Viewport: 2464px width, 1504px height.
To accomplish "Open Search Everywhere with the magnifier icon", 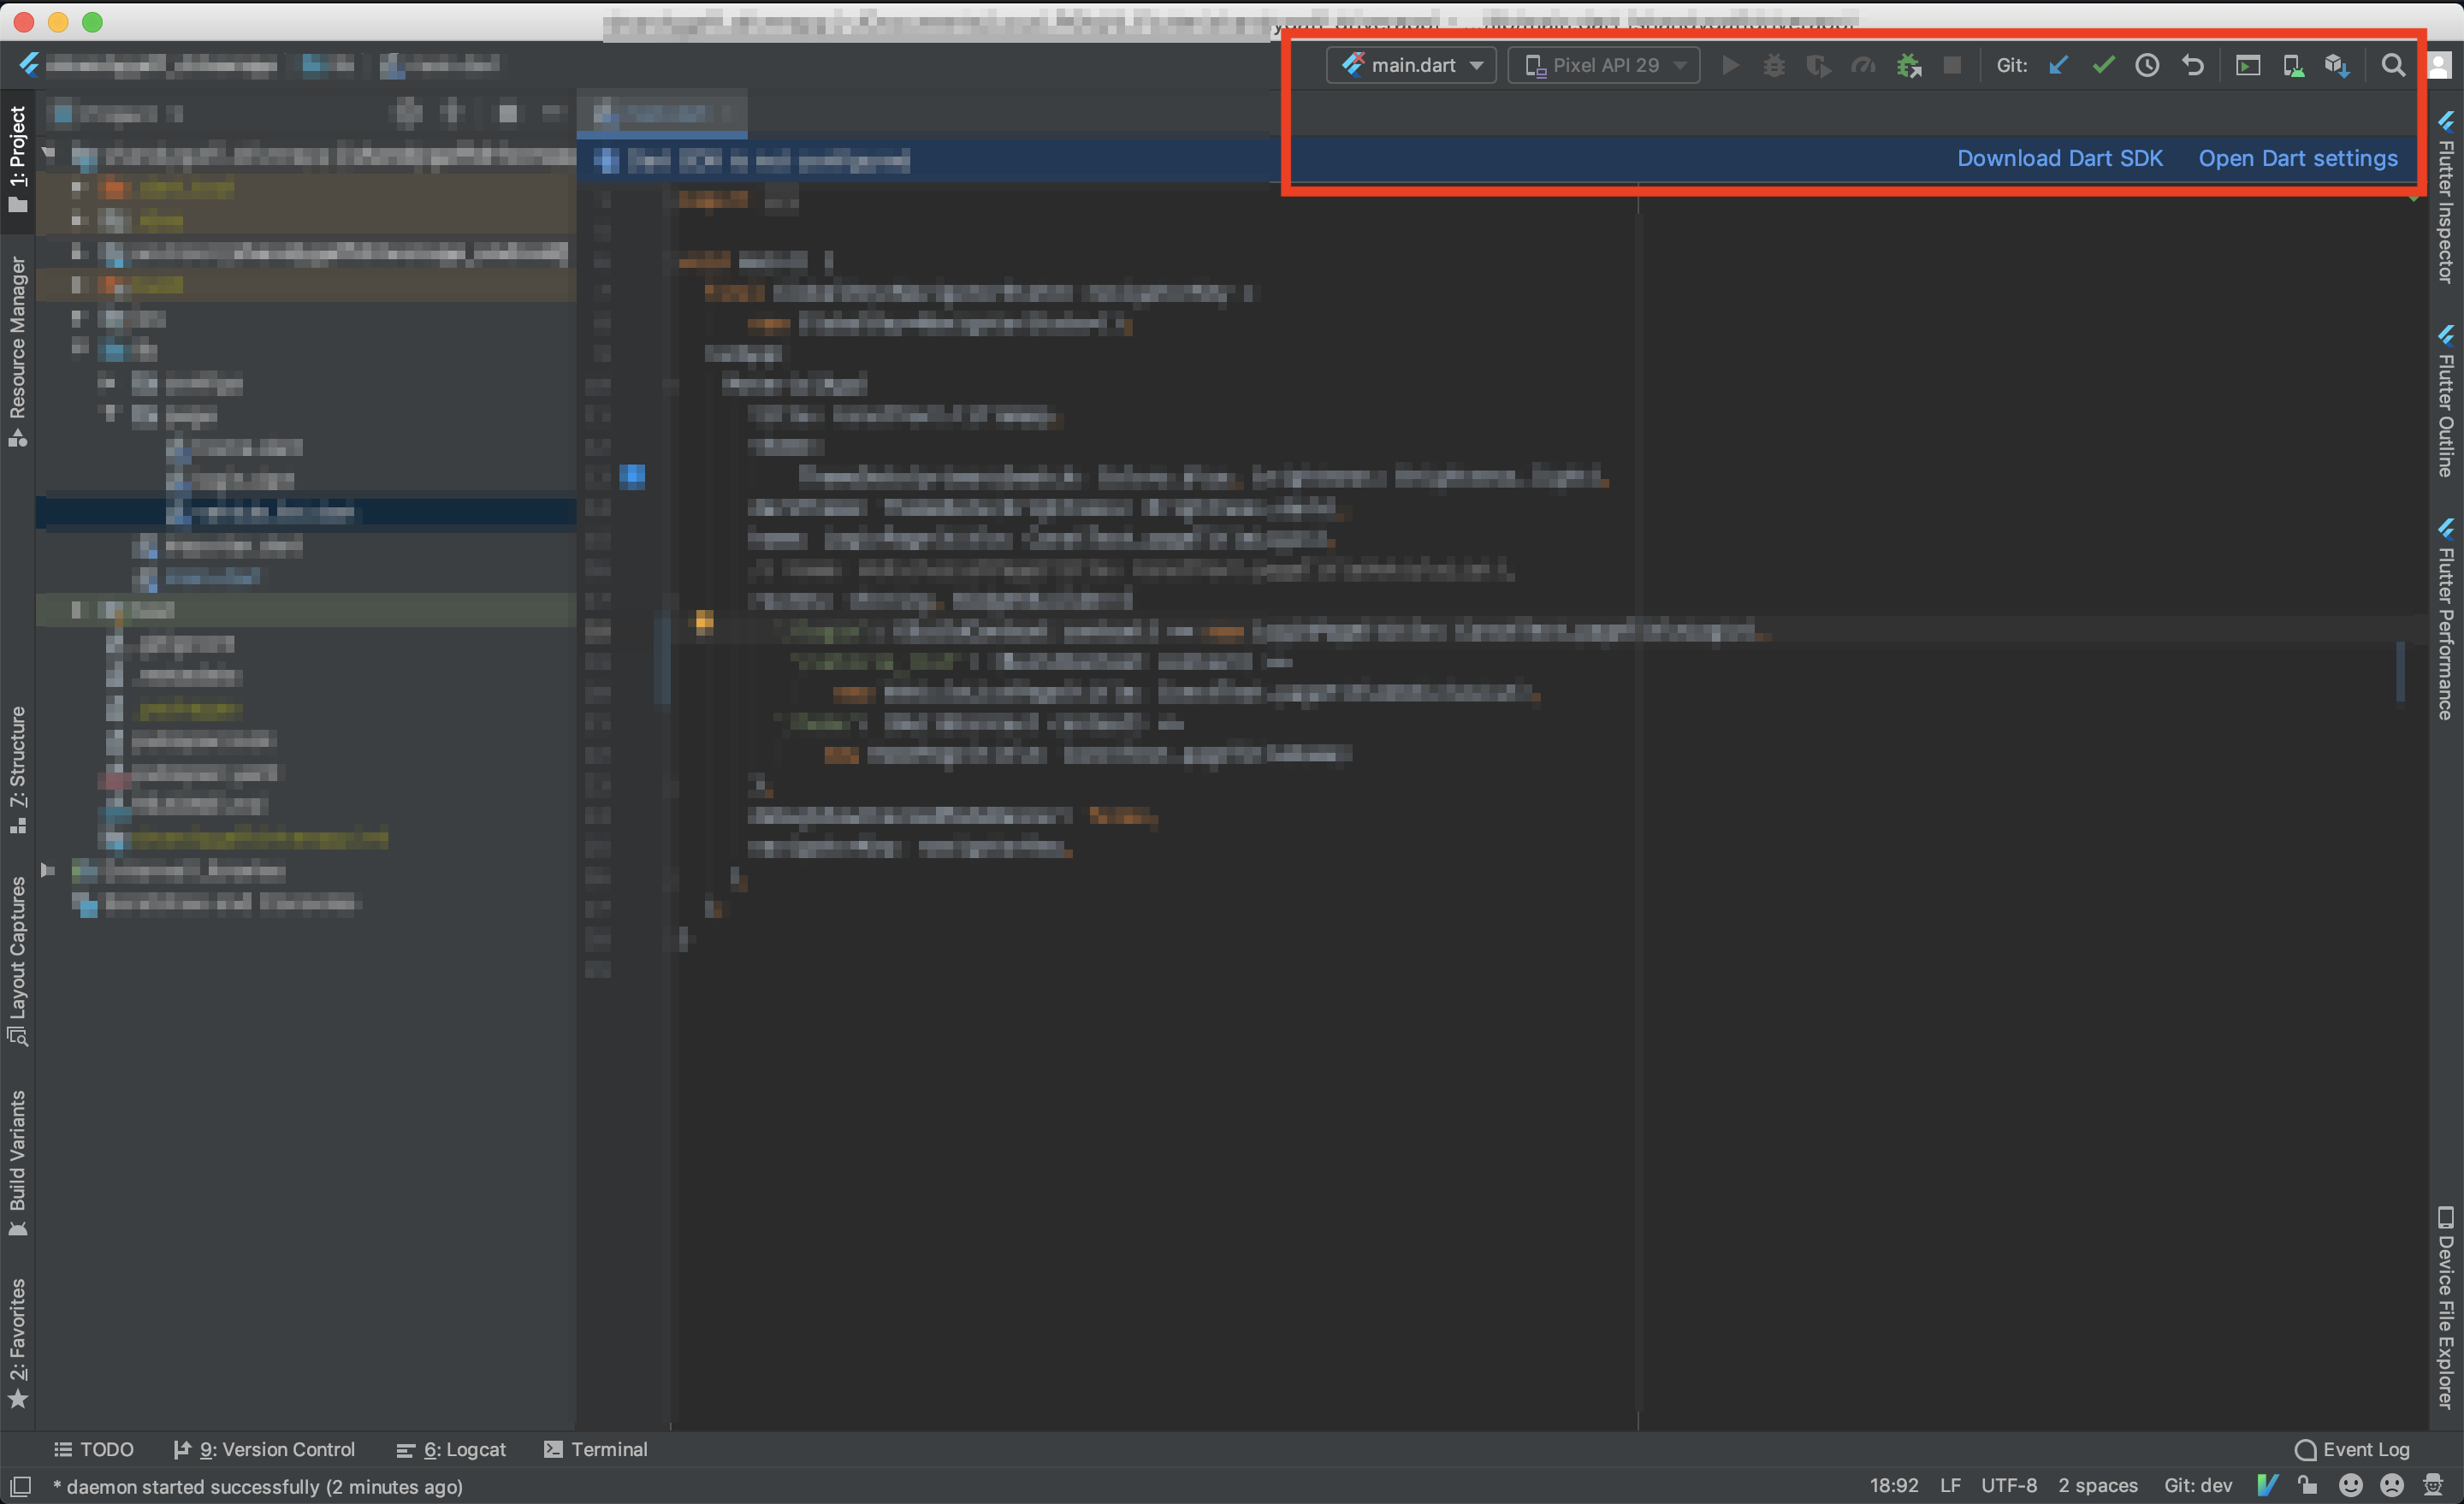I will point(2392,65).
